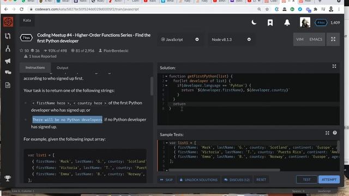This screenshot has width=349, height=196.
Task: Click 'Spaces: 4' in the status bar
Action: coord(298,191)
